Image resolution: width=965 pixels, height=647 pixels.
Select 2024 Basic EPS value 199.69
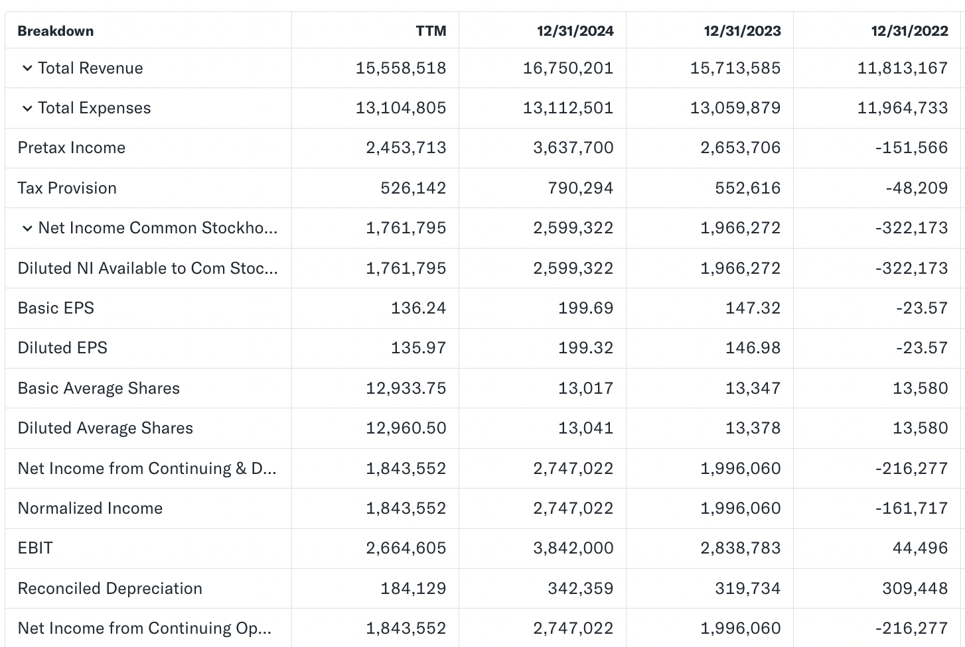(586, 308)
